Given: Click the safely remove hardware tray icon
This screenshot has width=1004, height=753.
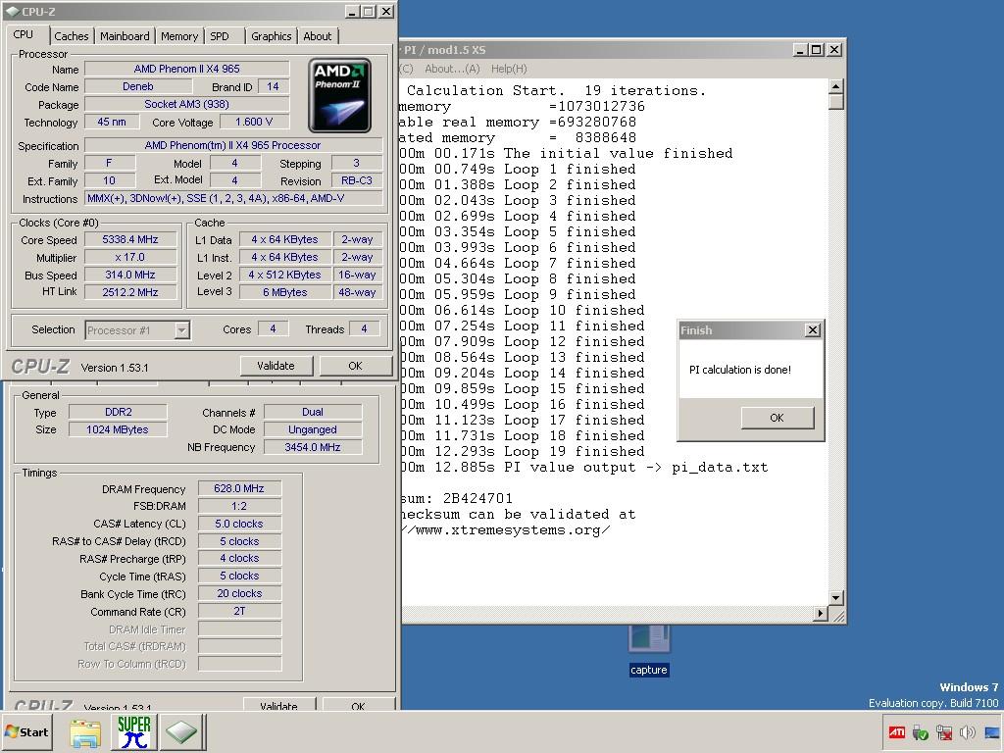Looking at the screenshot, I should [921, 731].
